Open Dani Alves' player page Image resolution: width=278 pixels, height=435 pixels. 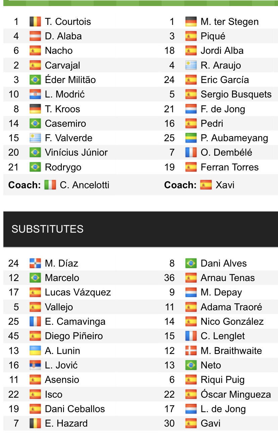[224, 263]
